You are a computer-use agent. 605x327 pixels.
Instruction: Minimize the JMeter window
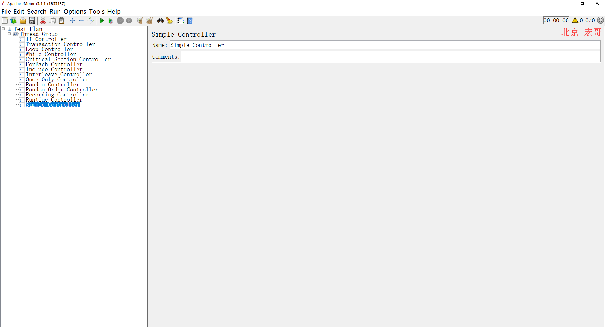(568, 3)
